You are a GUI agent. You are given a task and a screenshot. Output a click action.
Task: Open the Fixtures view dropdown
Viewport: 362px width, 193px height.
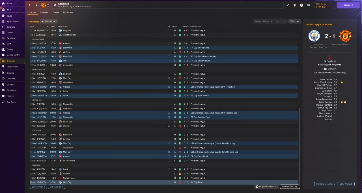tap(49, 21)
